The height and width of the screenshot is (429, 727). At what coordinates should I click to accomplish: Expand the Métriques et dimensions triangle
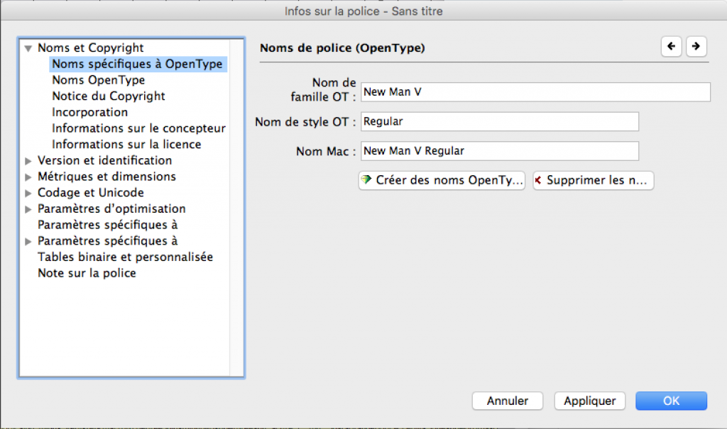click(x=28, y=177)
